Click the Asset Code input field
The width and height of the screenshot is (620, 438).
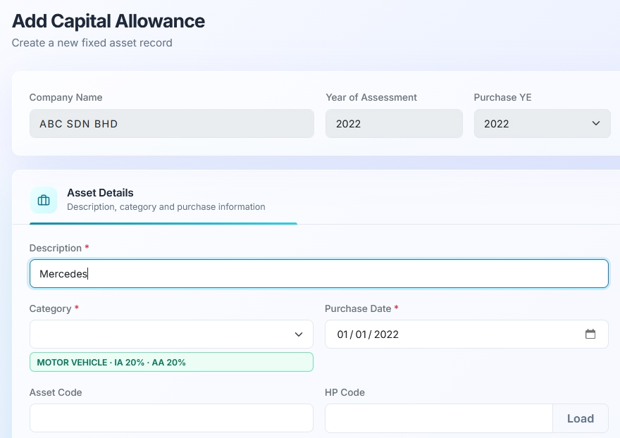(171, 418)
